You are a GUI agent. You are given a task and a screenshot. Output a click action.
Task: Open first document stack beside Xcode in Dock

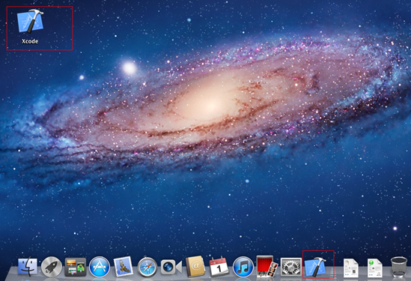[351, 268]
